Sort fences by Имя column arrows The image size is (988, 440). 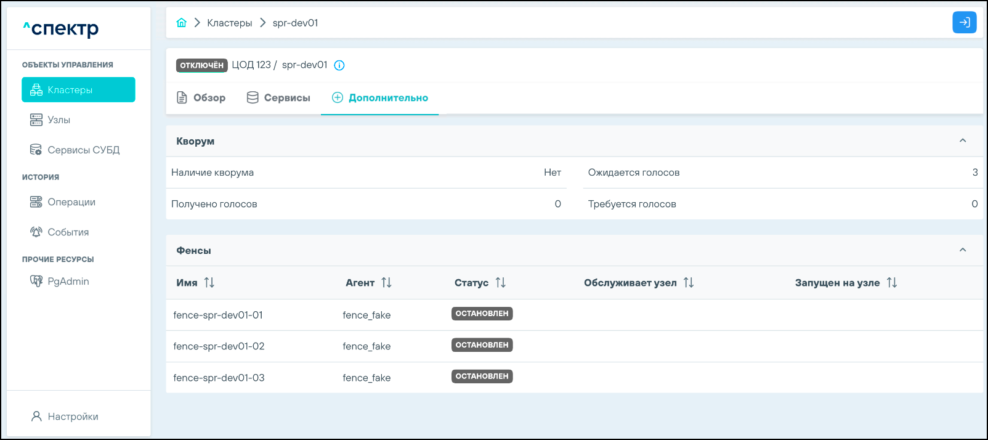tap(209, 283)
